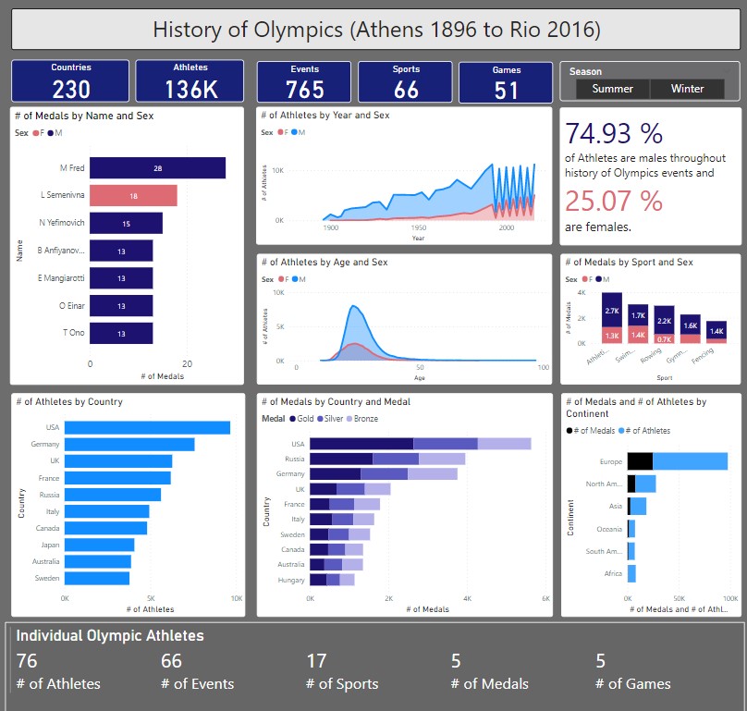Select the Europe bar in the Continent chart
Screen dimensions: 747x711
click(x=677, y=461)
